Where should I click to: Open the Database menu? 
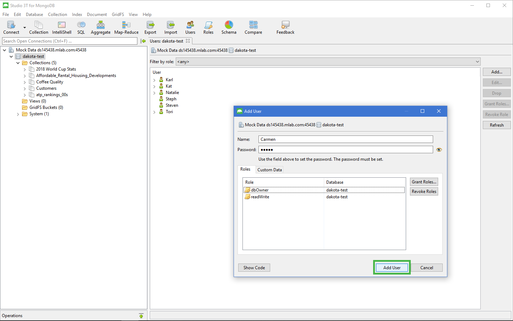click(34, 15)
